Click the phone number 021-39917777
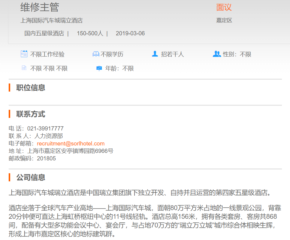Image resolution: width=290 pixels, height=240 pixels. (x=45, y=128)
